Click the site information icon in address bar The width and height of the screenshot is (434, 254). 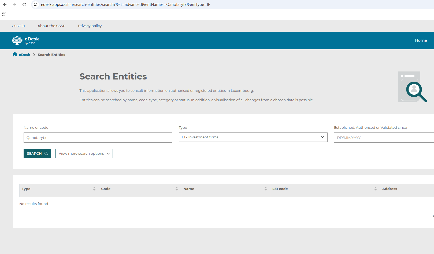(36, 5)
